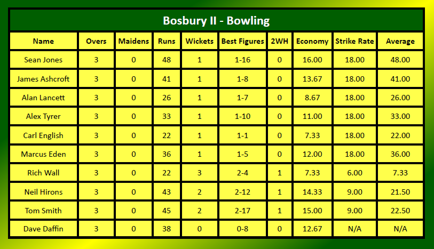The width and height of the screenshot is (434, 249).
Task: Select average value 41.00
Action: pyautogui.click(x=400, y=79)
